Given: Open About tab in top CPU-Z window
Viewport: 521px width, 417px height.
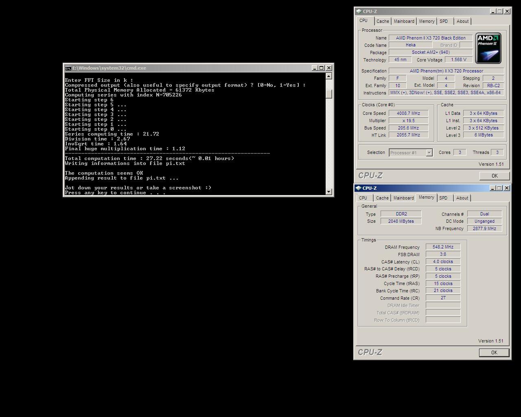Looking at the screenshot, I should [462, 21].
